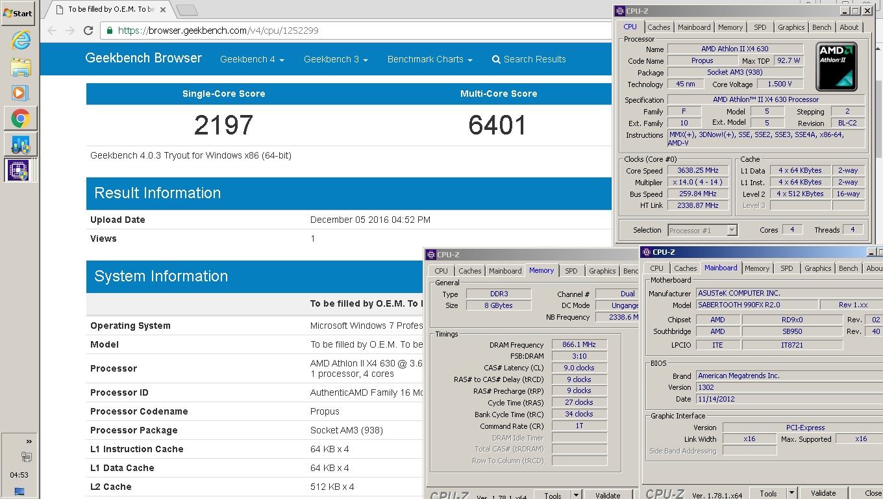This screenshot has height=499, width=883.
Task: Open the Mainboard tab in the processor CPU-Z window
Action: coord(694,27)
